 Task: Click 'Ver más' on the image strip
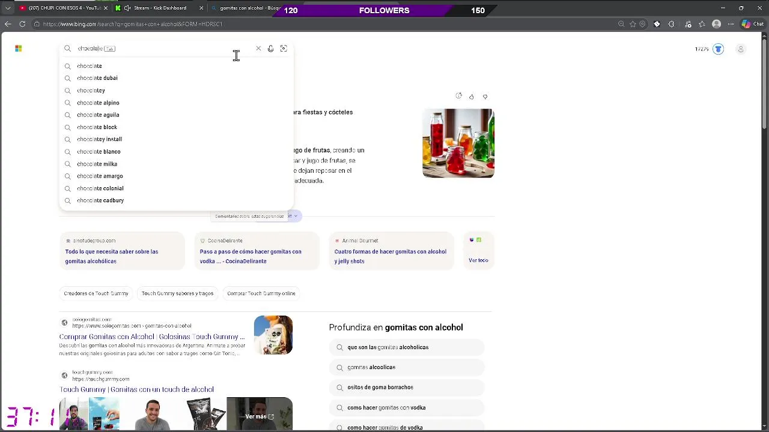260,416
